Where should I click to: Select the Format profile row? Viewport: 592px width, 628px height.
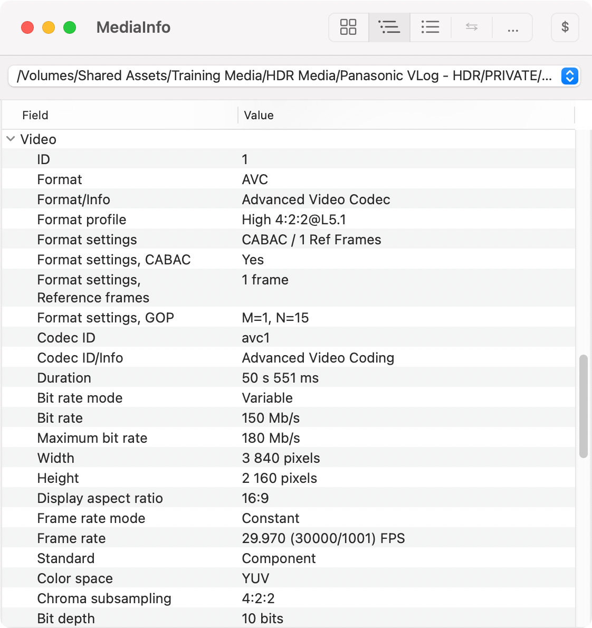[x=289, y=219]
